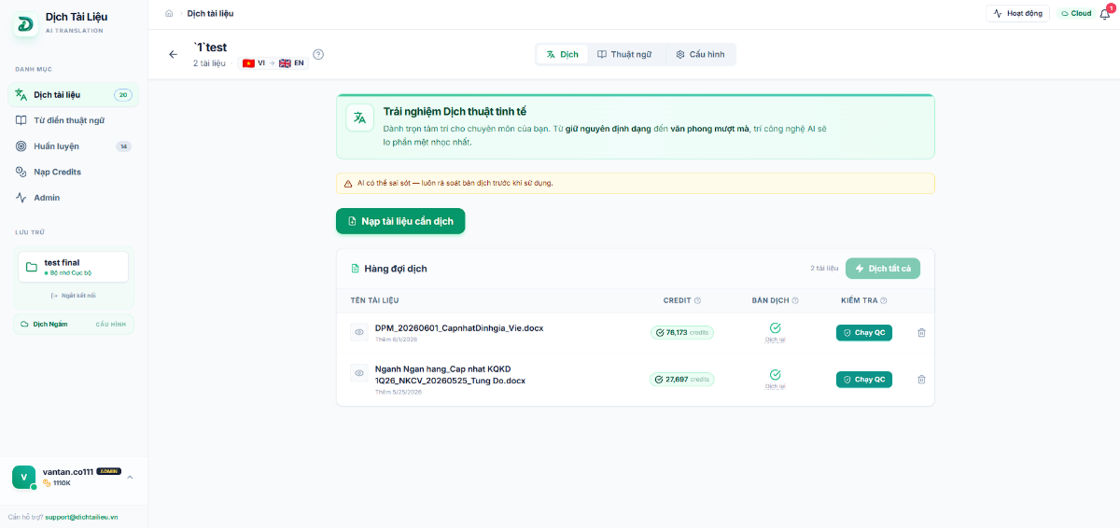
Task: Click the Hàng đợi dịch document icon
Action: pyautogui.click(x=355, y=269)
